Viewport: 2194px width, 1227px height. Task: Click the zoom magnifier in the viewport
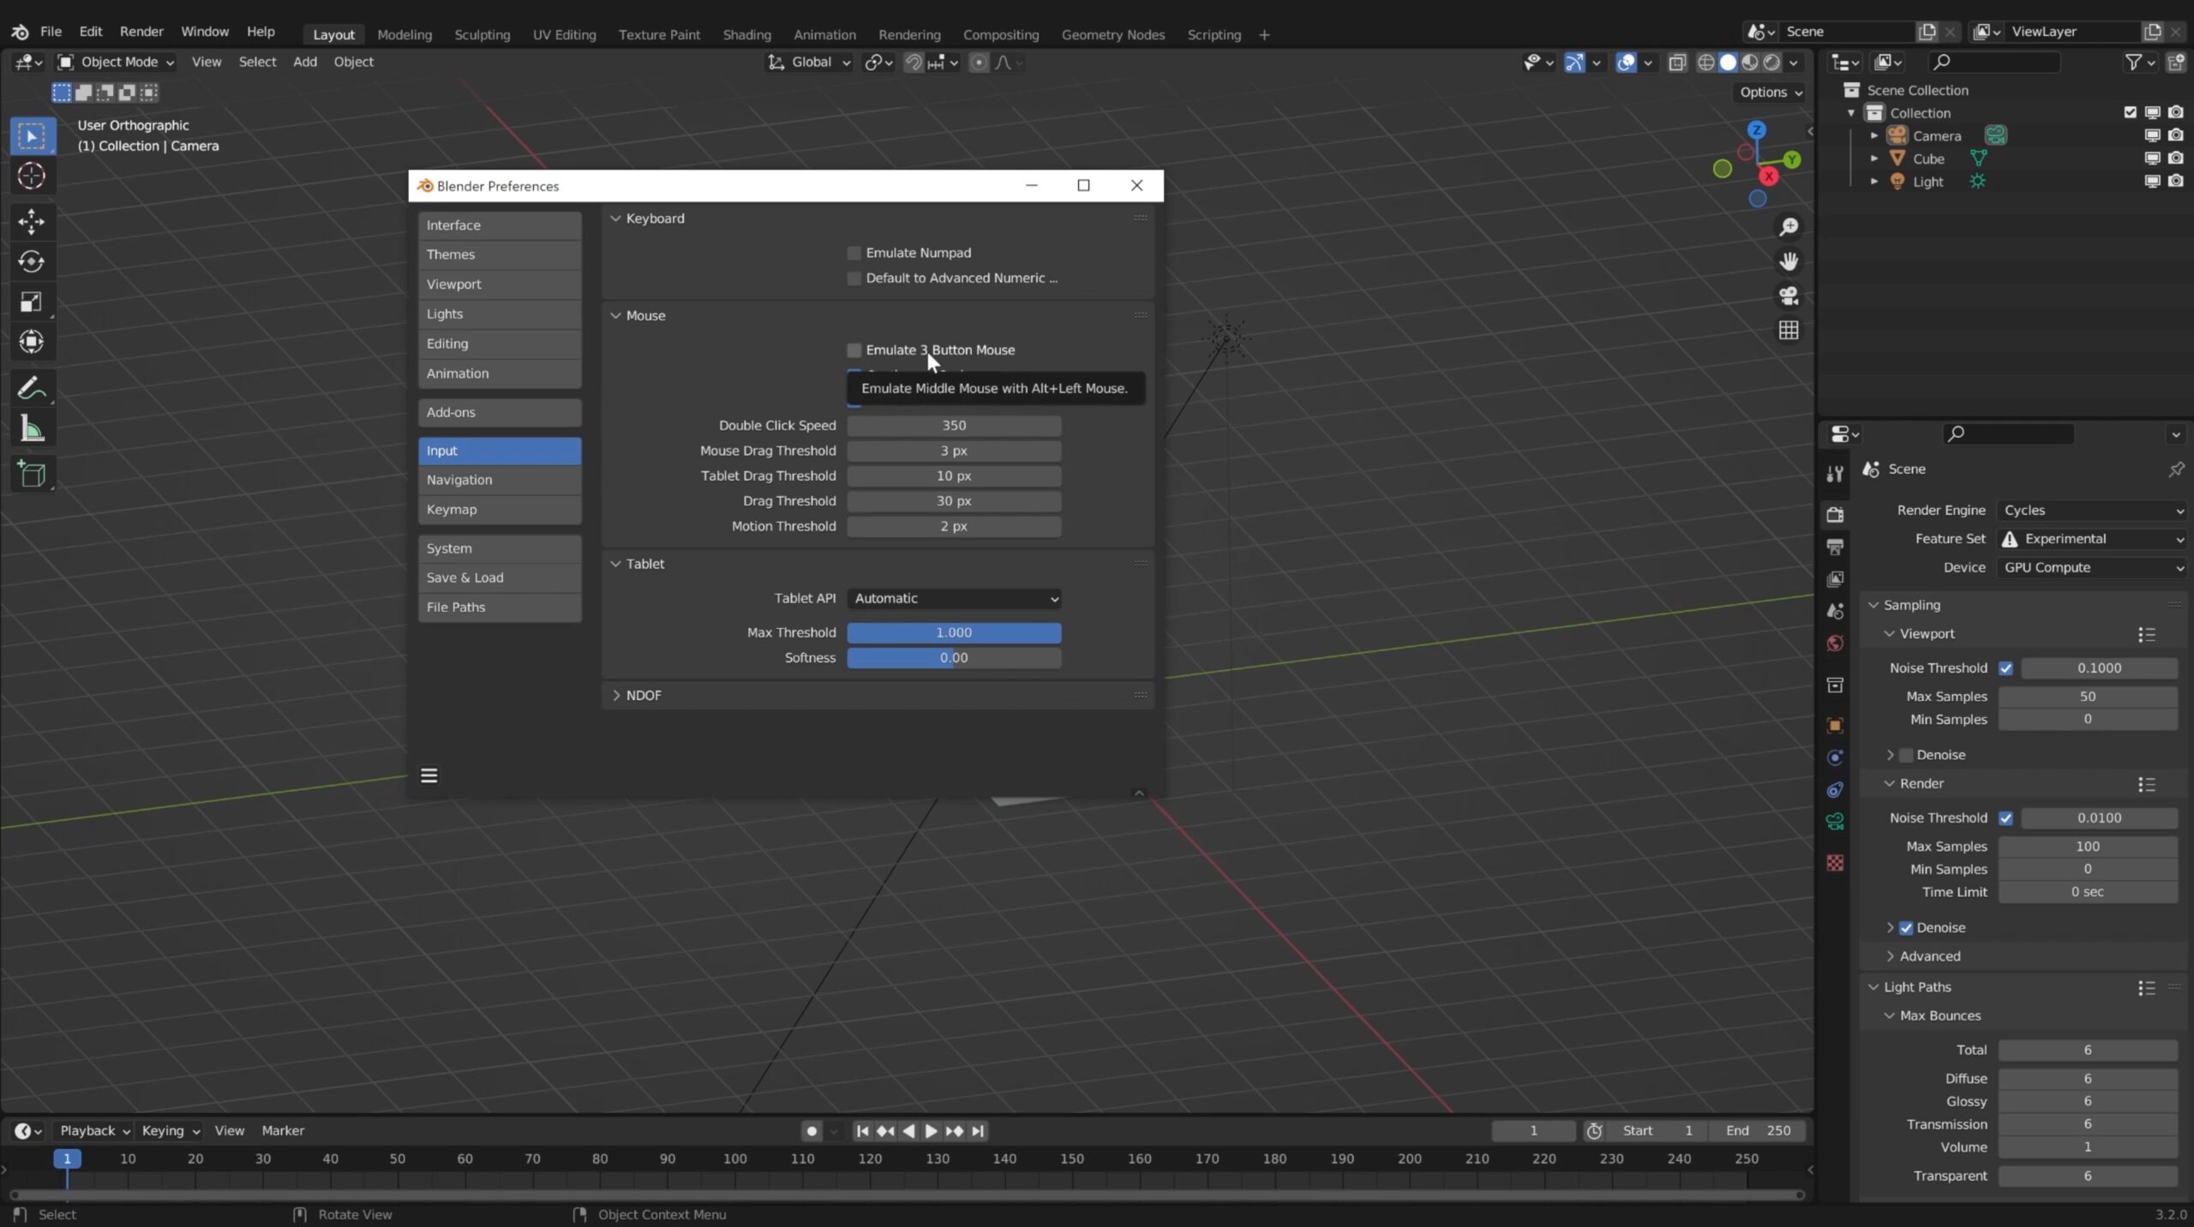click(1789, 227)
